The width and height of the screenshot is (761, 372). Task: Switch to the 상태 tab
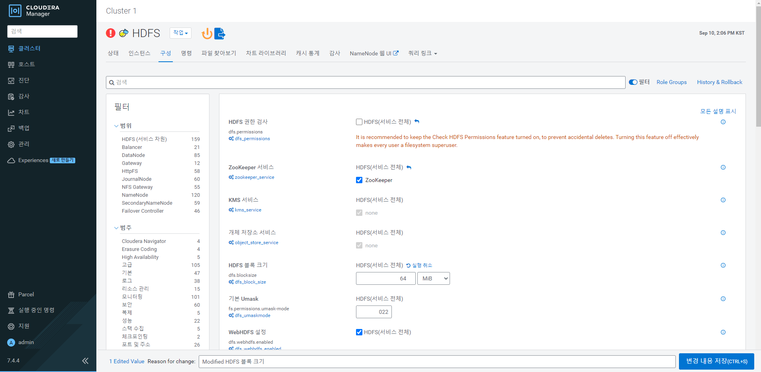(113, 53)
